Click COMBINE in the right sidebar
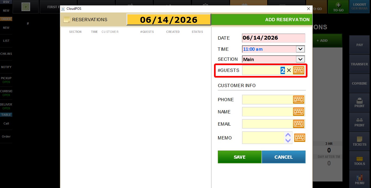Viewport: 371px width, 188px height. [x=360, y=83]
